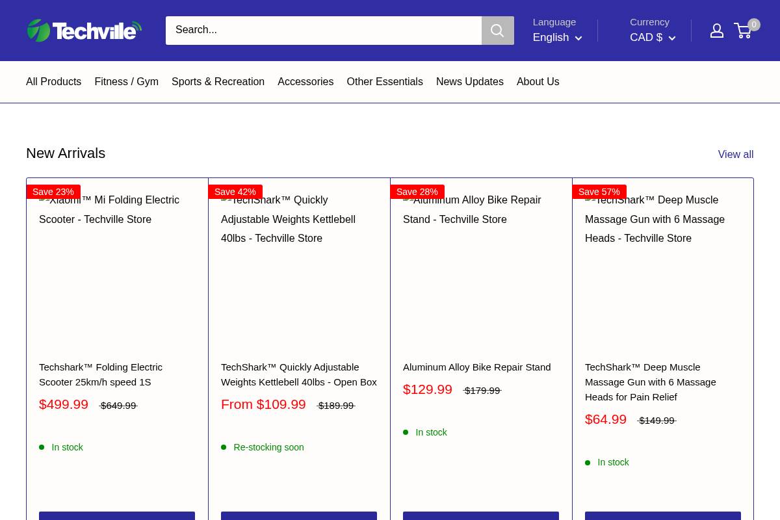Click the cart count badge
The image size is (780, 520).
coord(754,25)
